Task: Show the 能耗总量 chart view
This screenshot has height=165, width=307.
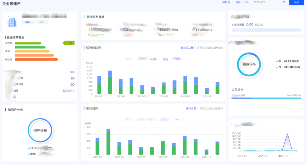Action: (191, 108)
